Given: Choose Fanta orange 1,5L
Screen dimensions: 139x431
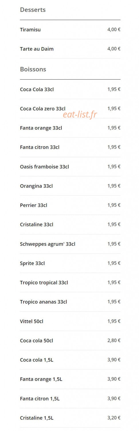Looking at the screenshot, I should (70, 379).
